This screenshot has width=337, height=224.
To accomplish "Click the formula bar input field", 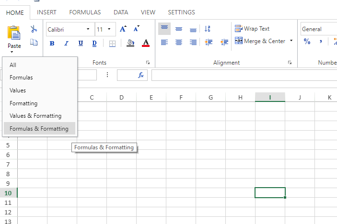I will tap(244, 75).
